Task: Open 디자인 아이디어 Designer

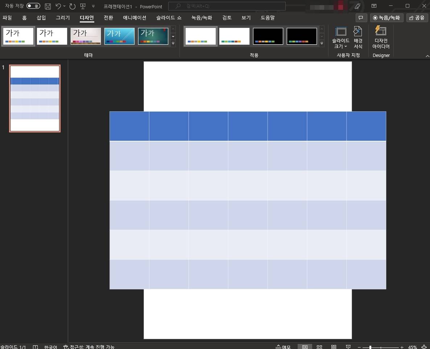Action: tap(381, 38)
